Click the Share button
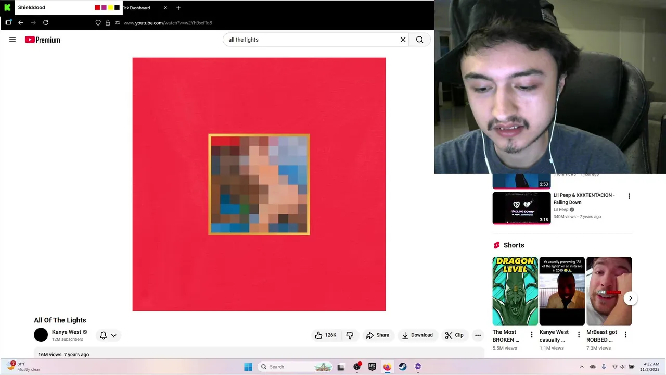666x375 pixels. (x=378, y=335)
